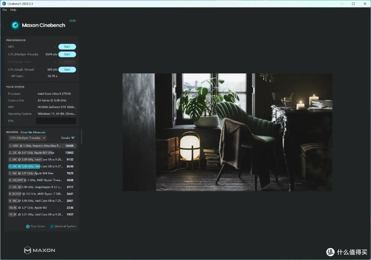
Task: Open the Help menu
Action: (x=13, y=10)
